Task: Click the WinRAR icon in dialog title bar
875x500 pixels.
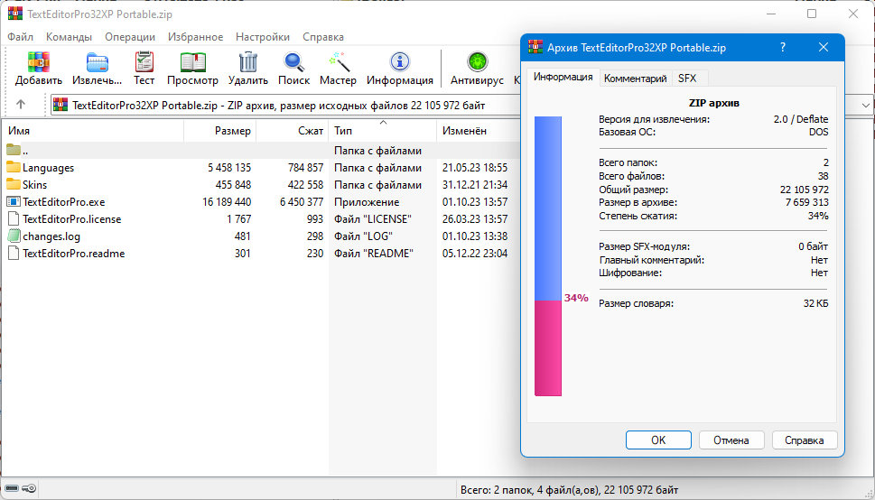Action: [x=535, y=48]
